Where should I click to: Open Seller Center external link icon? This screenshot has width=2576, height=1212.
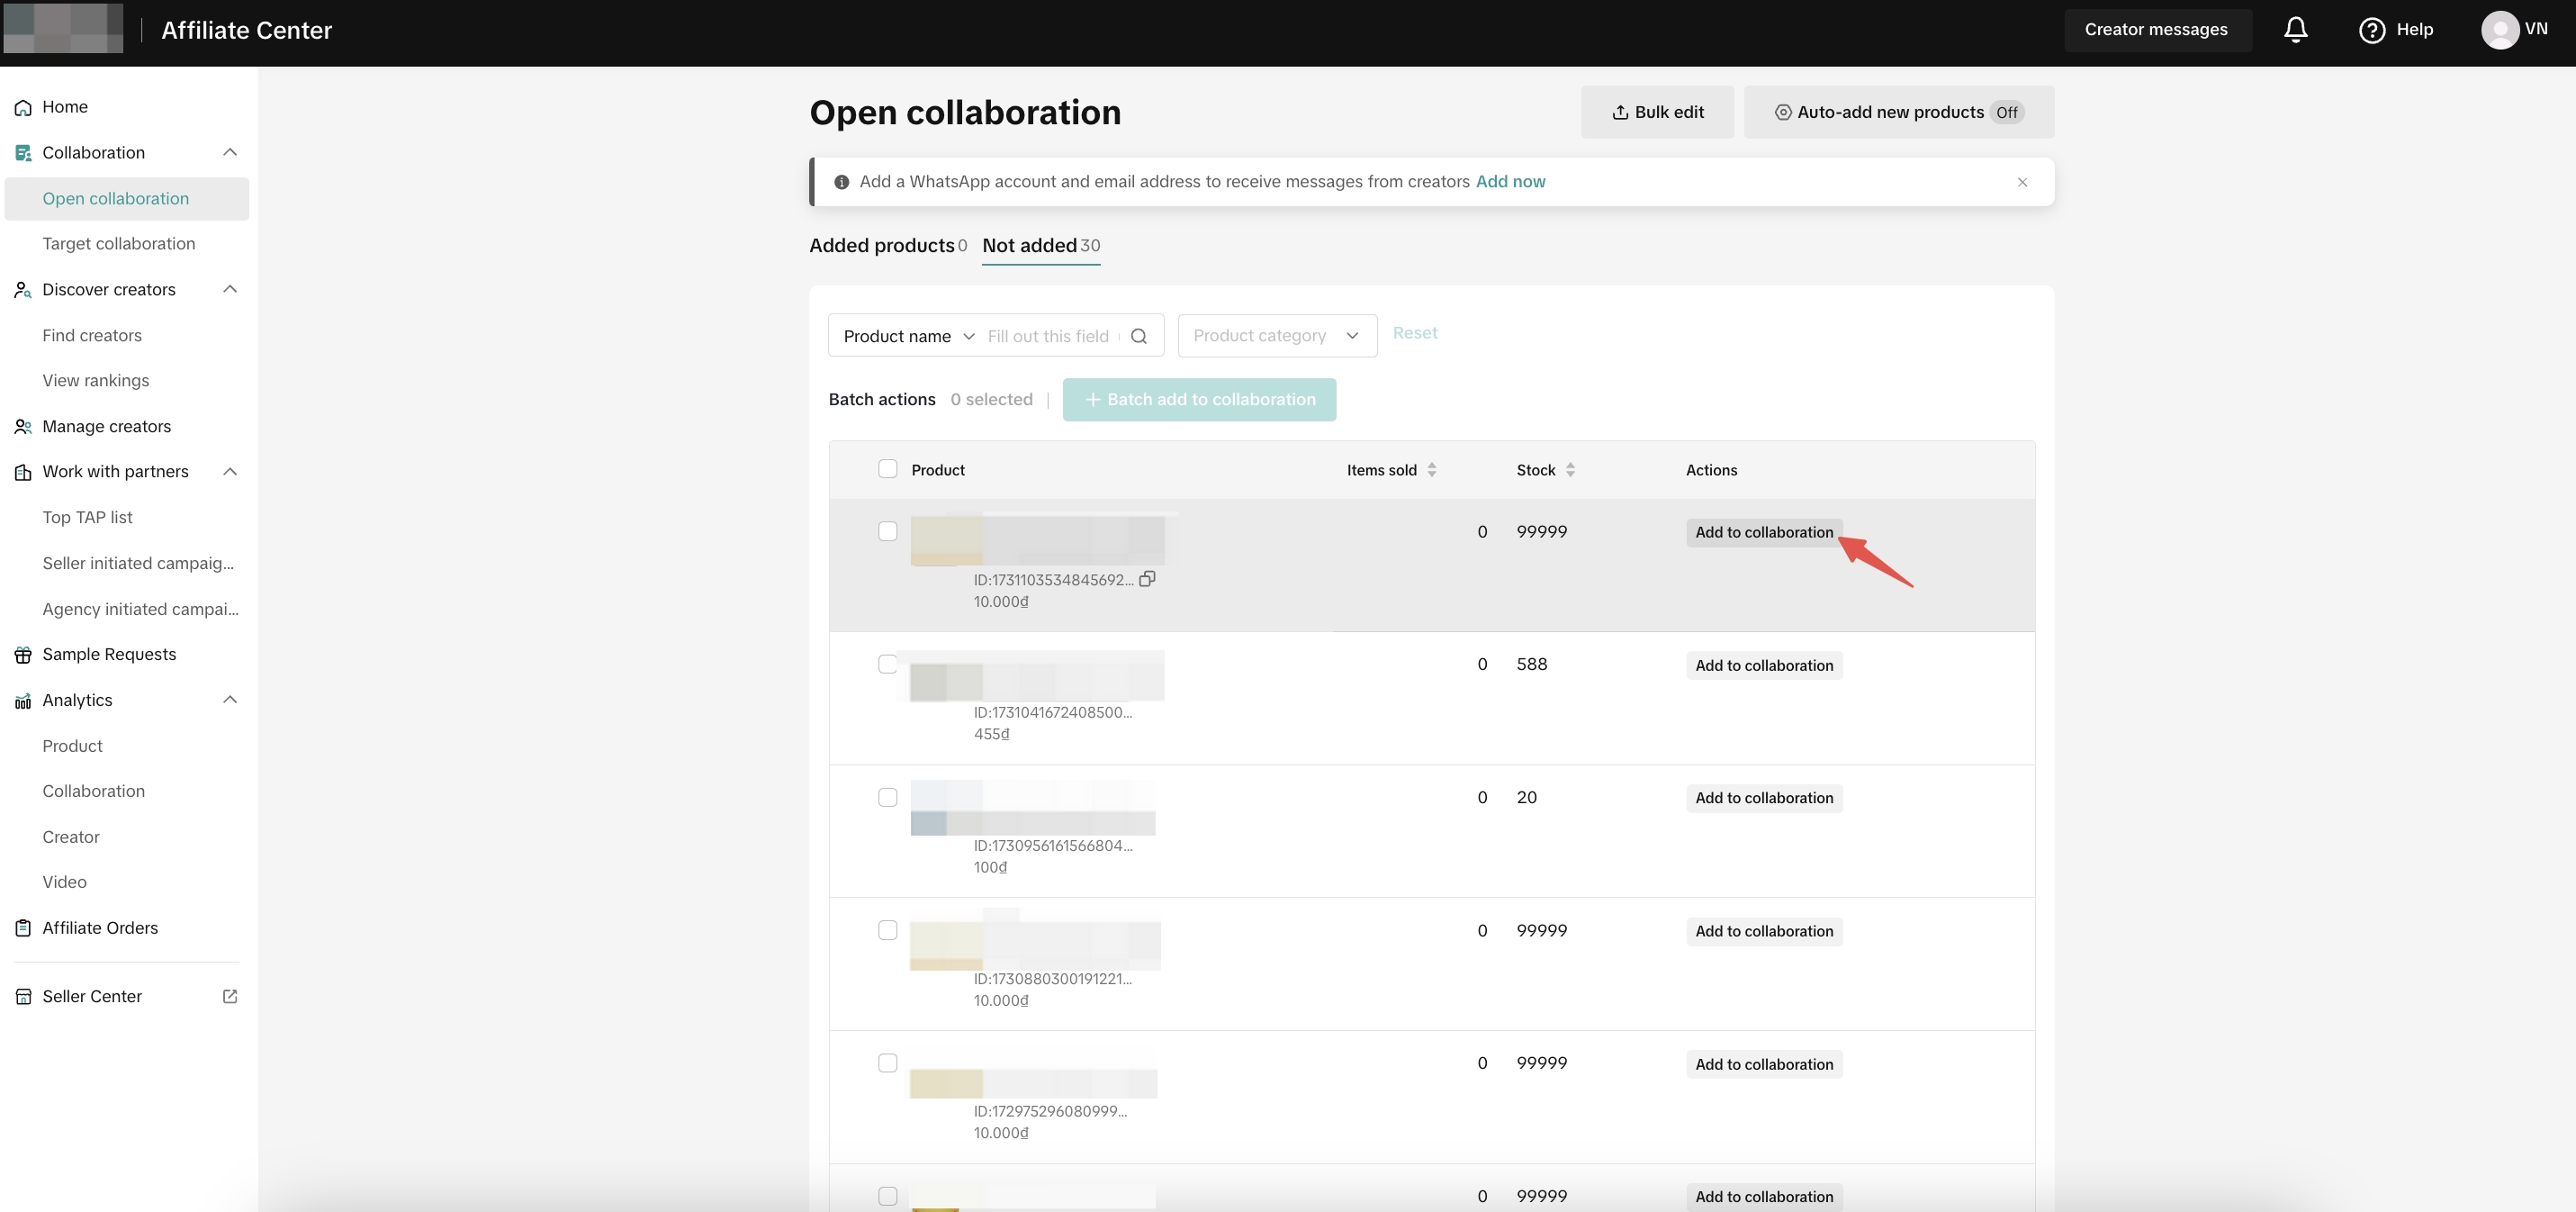click(x=230, y=996)
